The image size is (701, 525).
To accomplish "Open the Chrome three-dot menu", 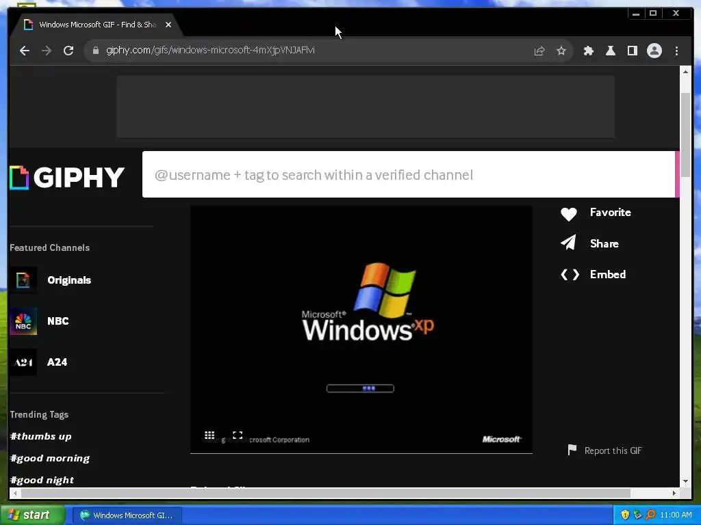I will click(x=676, y=51).
